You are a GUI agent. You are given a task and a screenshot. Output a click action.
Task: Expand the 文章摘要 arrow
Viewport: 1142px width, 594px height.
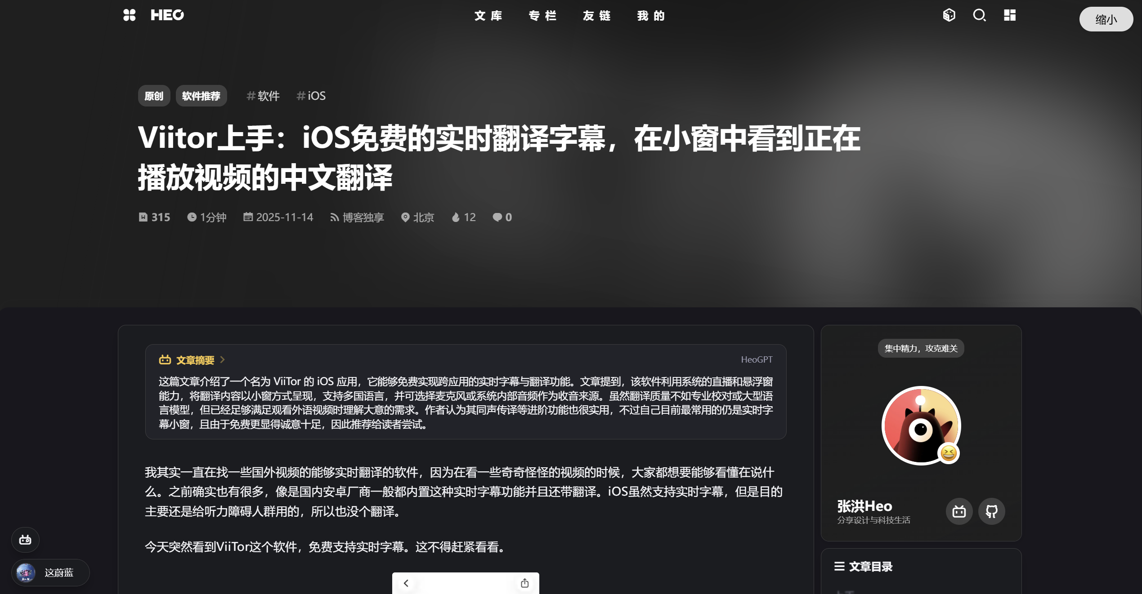[222, 359]
